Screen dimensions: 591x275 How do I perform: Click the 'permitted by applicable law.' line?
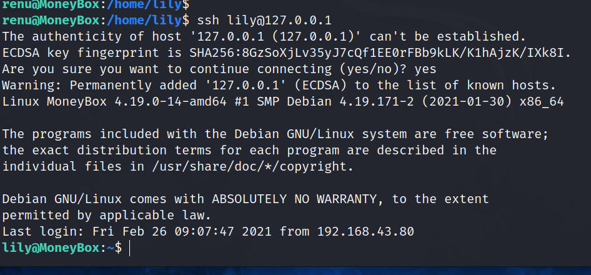pyautogui.click(x=106, y=216)
